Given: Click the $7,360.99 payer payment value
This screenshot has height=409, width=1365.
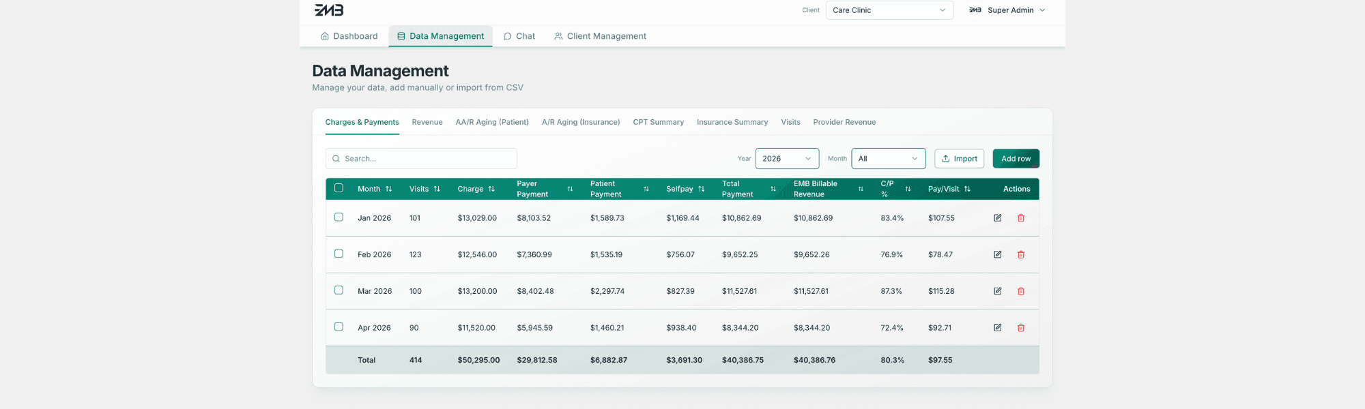Looking at the screenshot, I should (534, 255).
